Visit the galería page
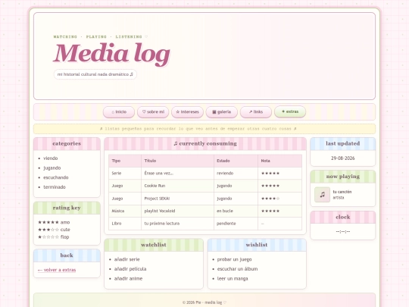This screenshot has width=409, height=307. (222, 112)
